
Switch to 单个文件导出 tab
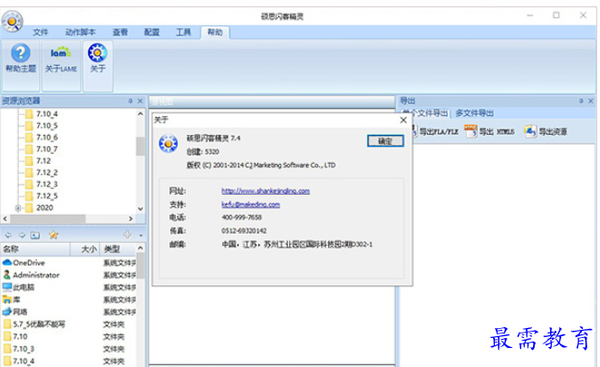tap(425, 113)
